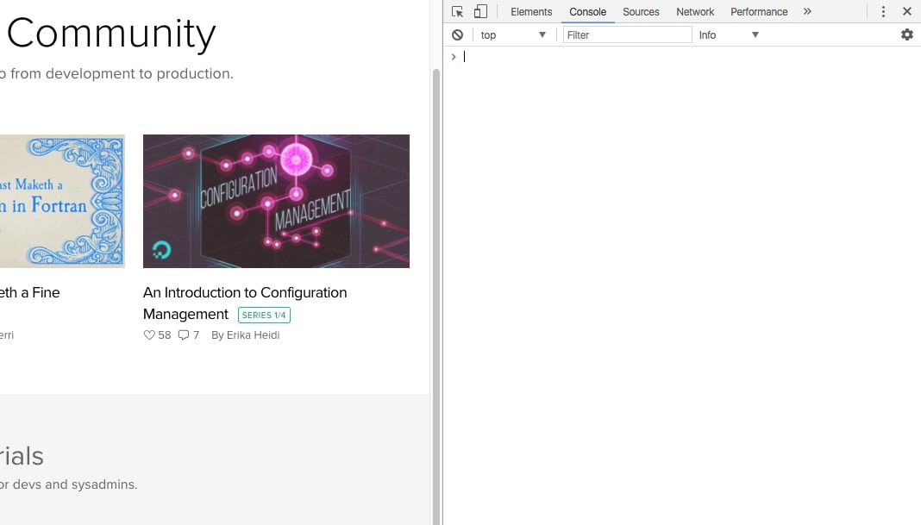Click the Performance tab
The height and width of the screenshot is (525, 921).
point(758,11)
